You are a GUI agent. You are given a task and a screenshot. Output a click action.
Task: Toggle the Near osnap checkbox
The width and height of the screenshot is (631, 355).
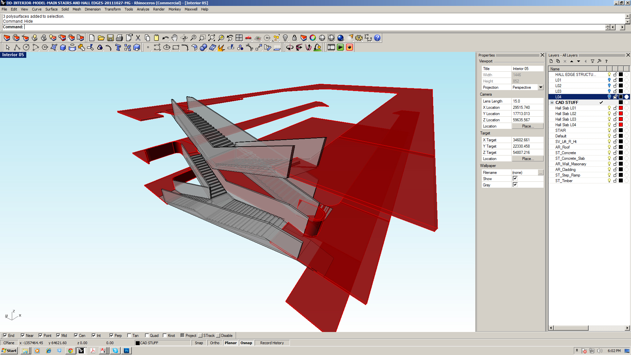click(23, 336)
